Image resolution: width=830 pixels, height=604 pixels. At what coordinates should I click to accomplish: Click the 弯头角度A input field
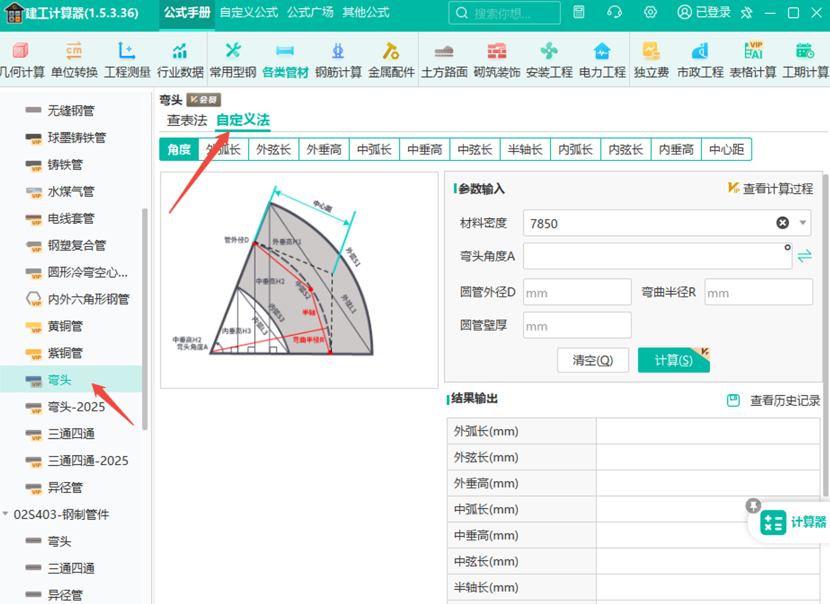(657, 256)
